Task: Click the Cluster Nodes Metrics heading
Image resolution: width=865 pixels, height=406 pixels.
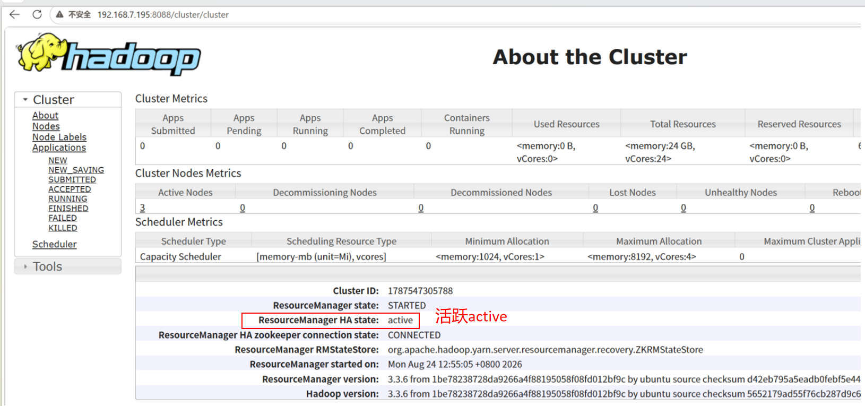Action: point(188,173)
